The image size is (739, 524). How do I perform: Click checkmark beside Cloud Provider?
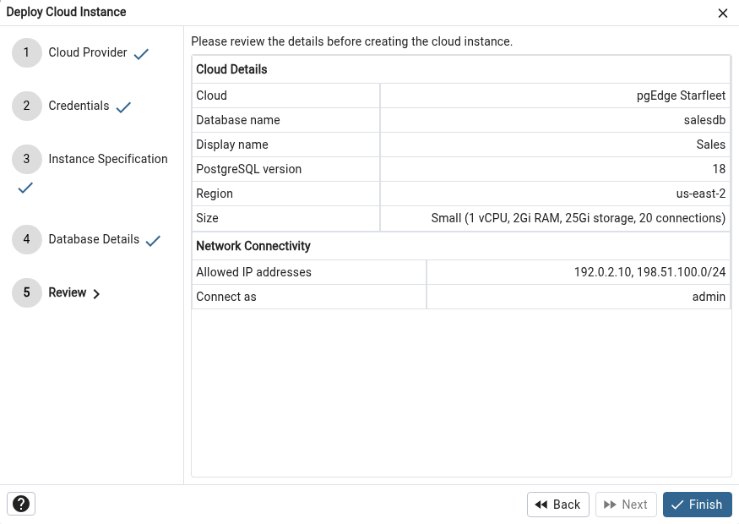pyautogui.click(x=141, y=54)
